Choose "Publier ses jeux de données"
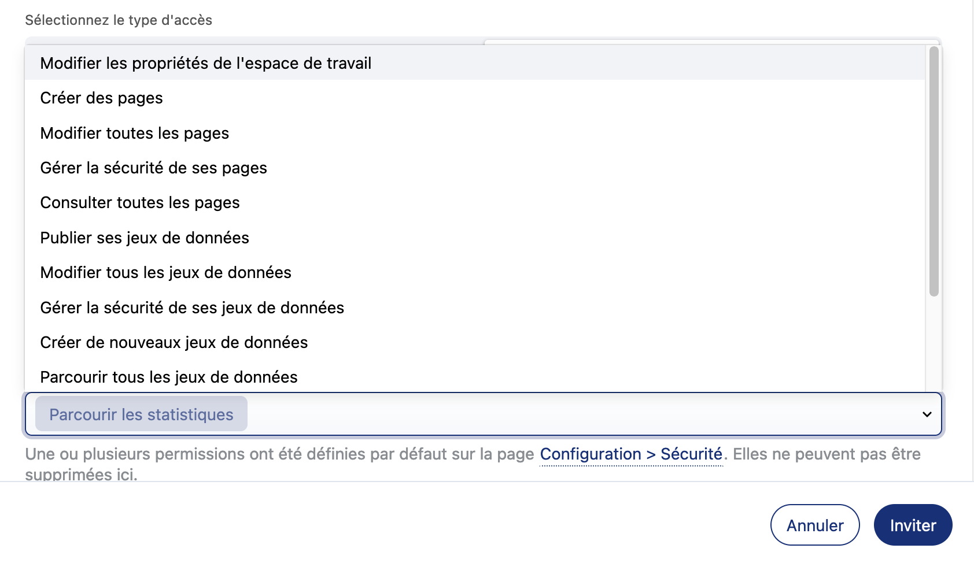 (145, 238)
